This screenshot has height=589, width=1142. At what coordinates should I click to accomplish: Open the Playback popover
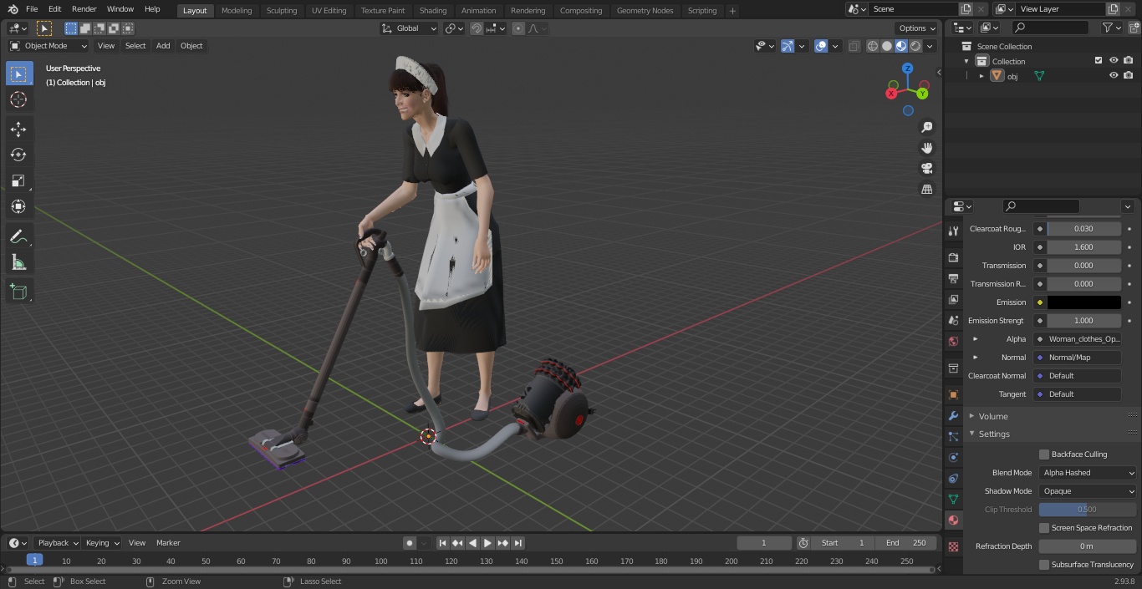(58, 543)
